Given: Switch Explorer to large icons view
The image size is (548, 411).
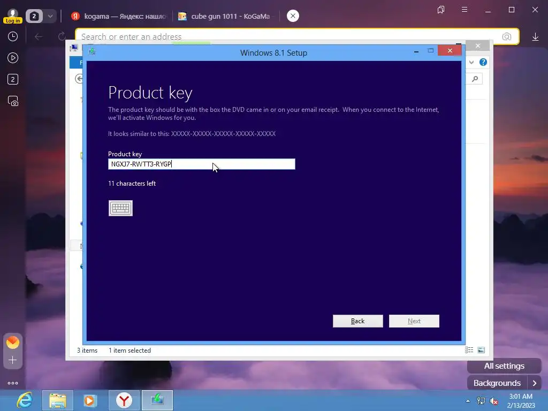Looking at the screenshot, I should tap(481, 350).
